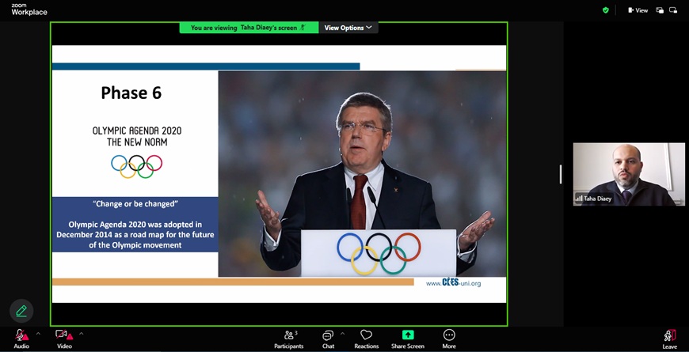This screenshot has width=689, height=352.
Task: Expand the chat options caret
Action: click(342, 334)
